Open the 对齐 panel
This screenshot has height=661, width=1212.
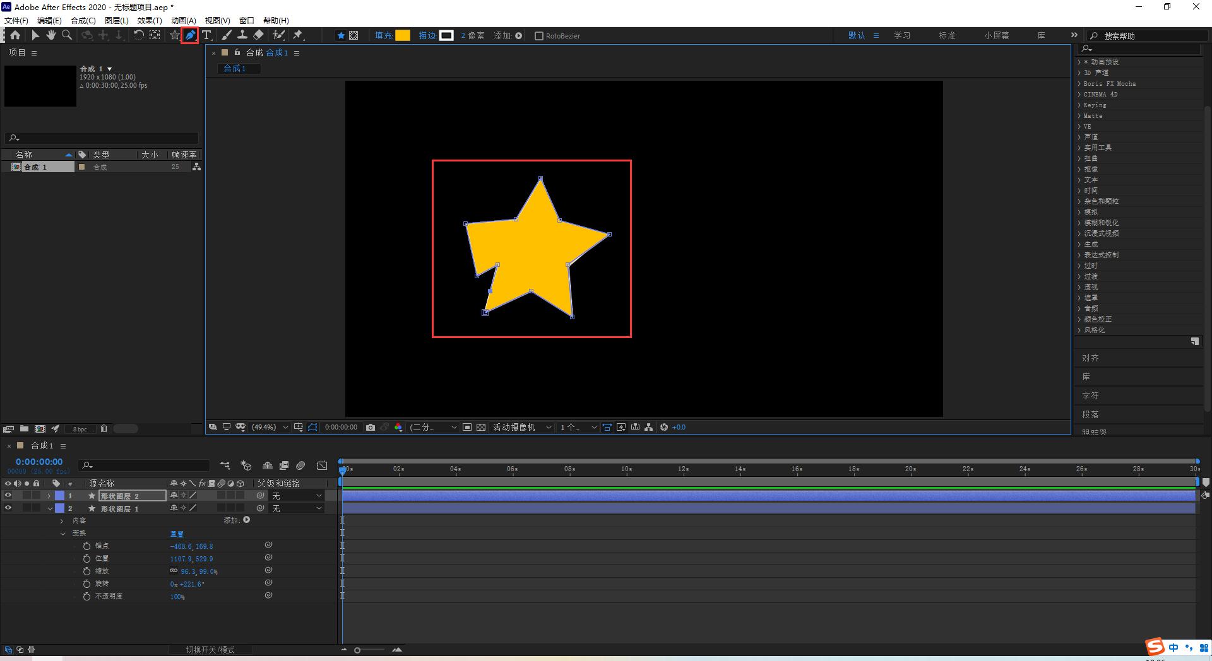pyautogui.click(x=1090, y=358)
